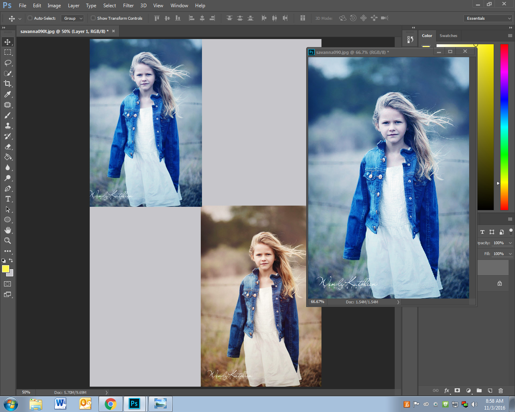Select the Lasso tool
The height and width of the screenshot is (412, 515).
(x=8, y=63)
